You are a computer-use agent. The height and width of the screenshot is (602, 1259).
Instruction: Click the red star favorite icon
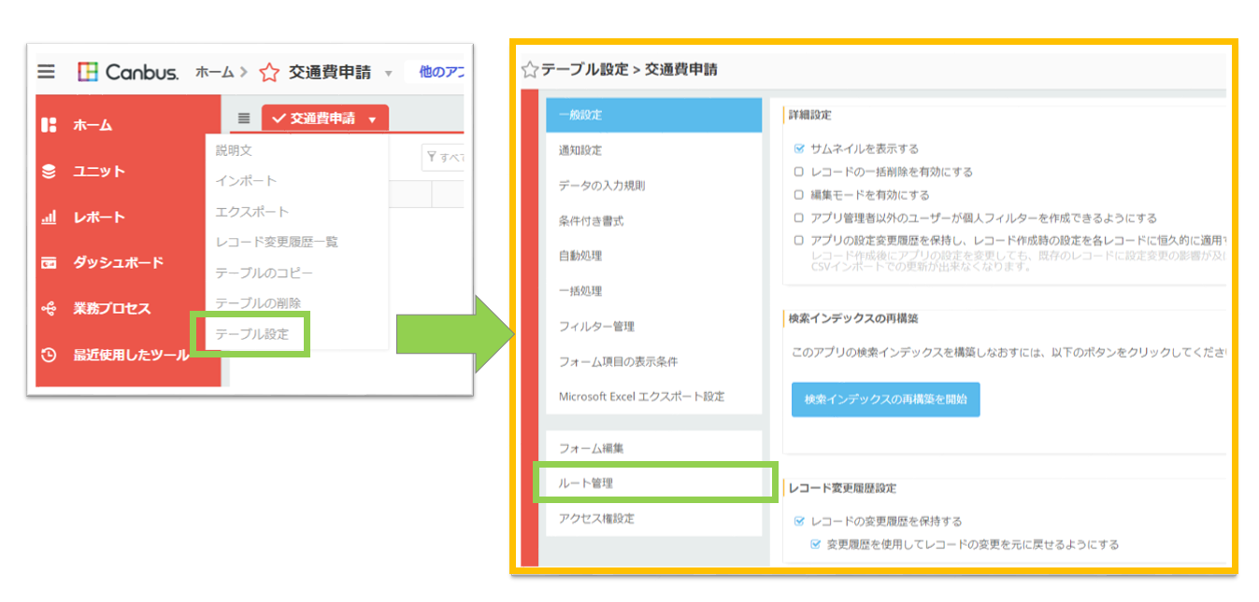pyautogui.click(x=269, y=72)
